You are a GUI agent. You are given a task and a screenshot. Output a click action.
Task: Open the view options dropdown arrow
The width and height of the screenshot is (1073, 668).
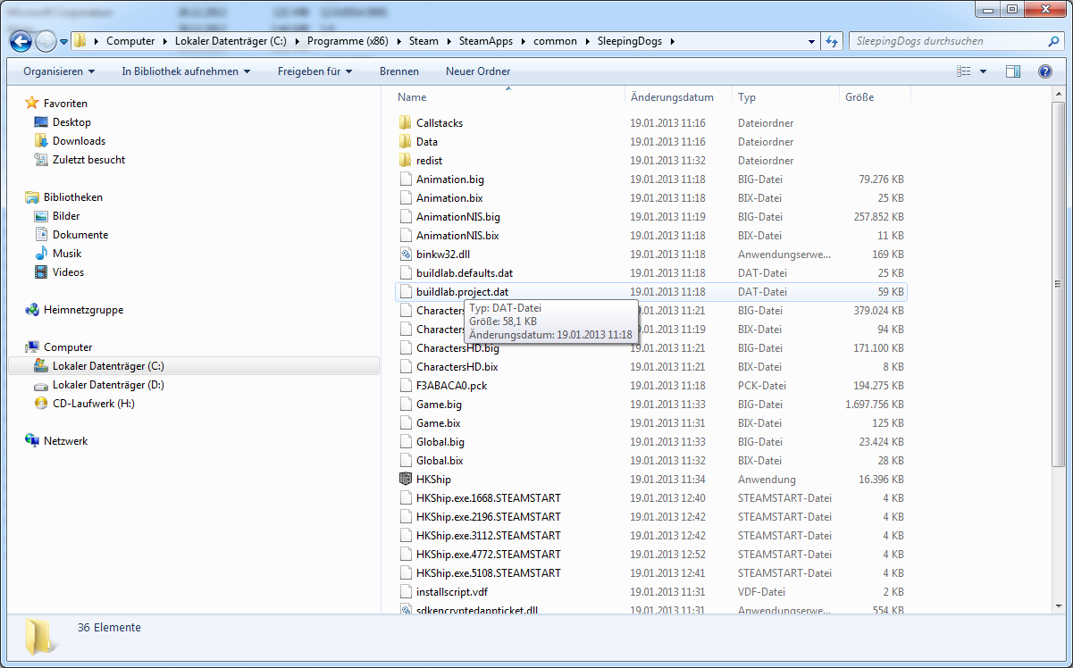pyautogui.click(x=984, y=71)
